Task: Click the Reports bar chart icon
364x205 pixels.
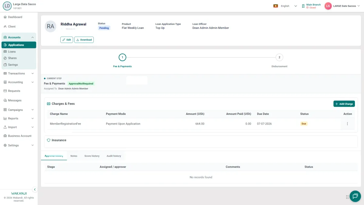Action: point(5,118)
